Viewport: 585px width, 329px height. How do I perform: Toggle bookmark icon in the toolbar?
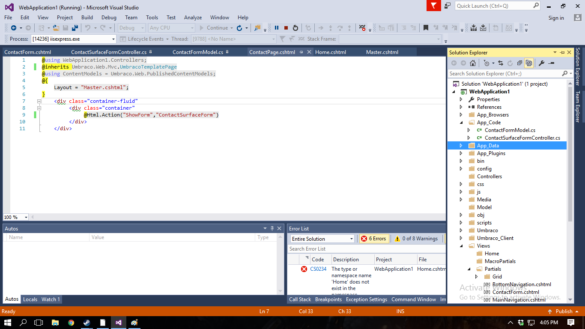coord(426,28)
